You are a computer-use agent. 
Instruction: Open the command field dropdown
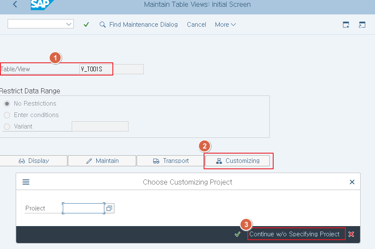point(69,24)
